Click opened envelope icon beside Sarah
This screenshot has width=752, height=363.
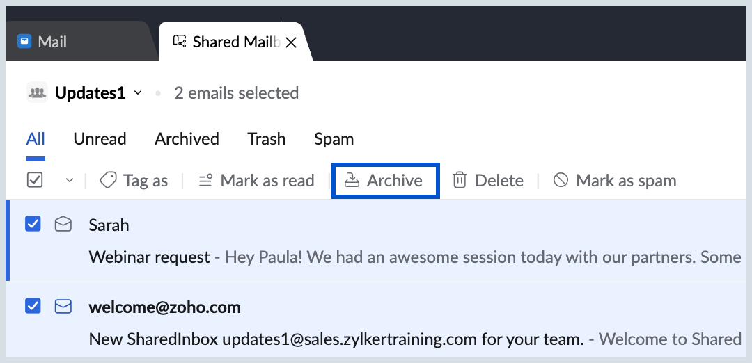coord(63,224)
